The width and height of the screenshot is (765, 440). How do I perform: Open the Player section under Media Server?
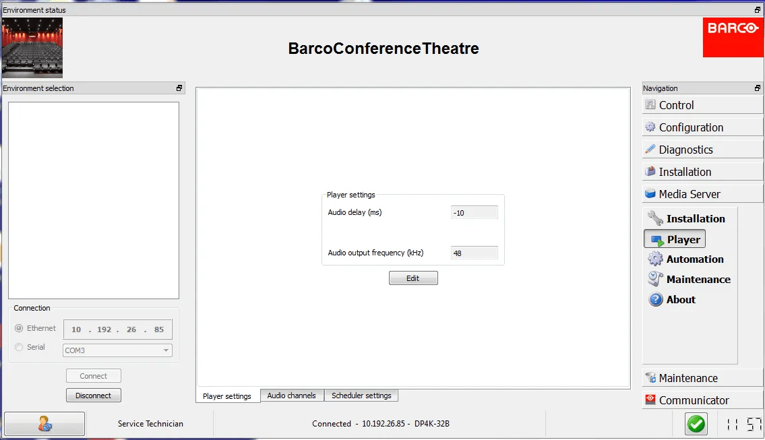pyautogui.click(x=675, y=239)
